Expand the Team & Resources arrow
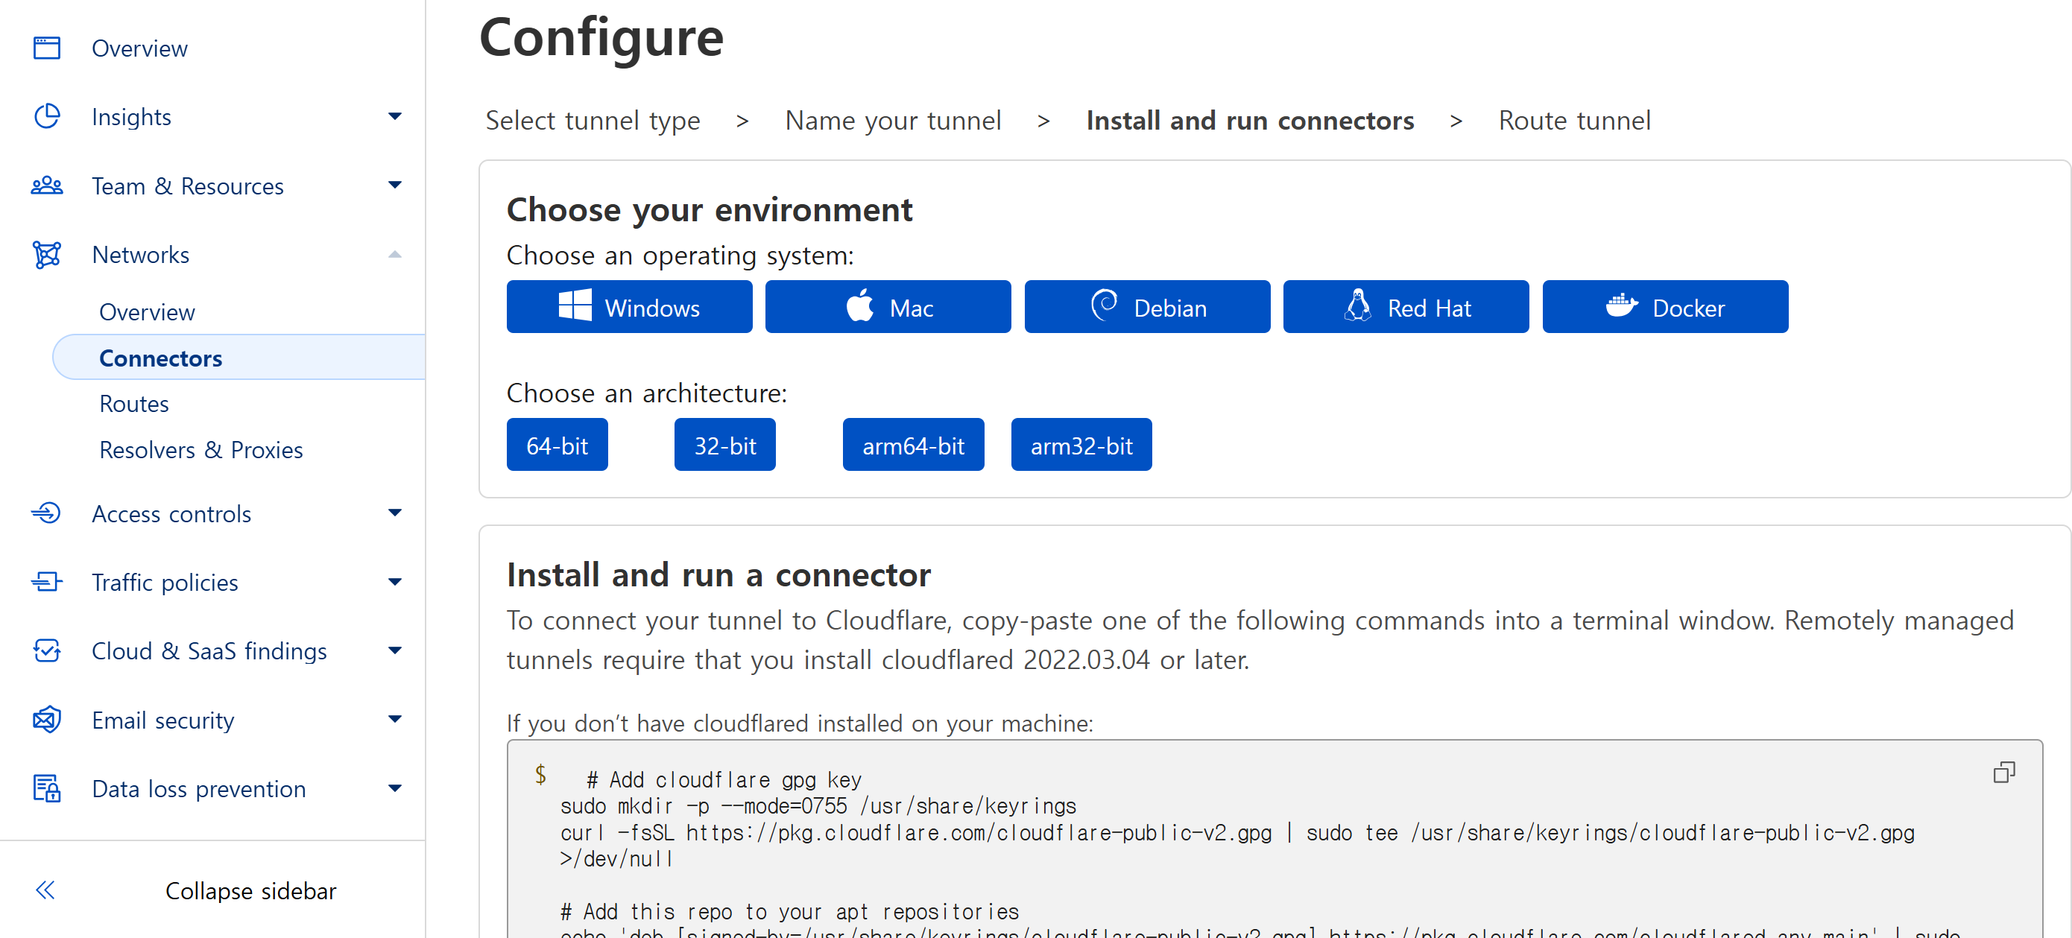 [x=394, y=186]
